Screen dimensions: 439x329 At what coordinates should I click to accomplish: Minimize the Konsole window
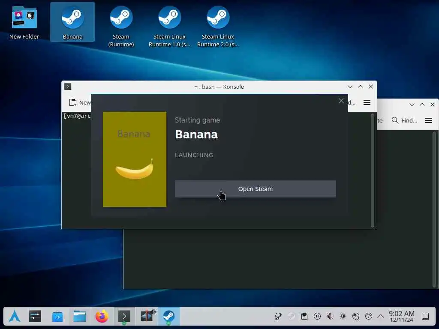350,87
